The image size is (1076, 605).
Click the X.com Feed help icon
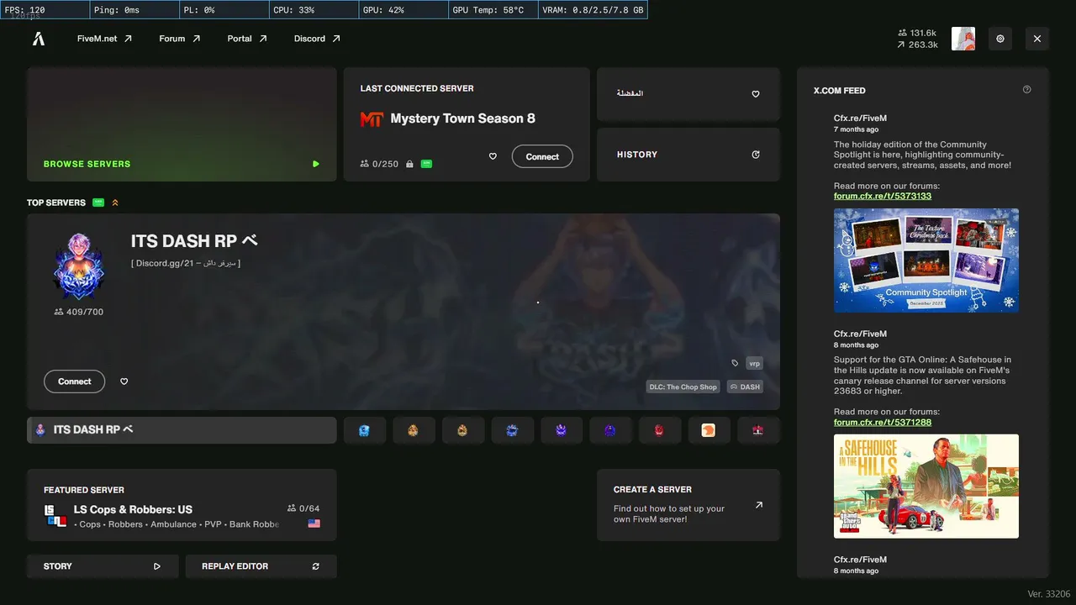pos(1027,90)
